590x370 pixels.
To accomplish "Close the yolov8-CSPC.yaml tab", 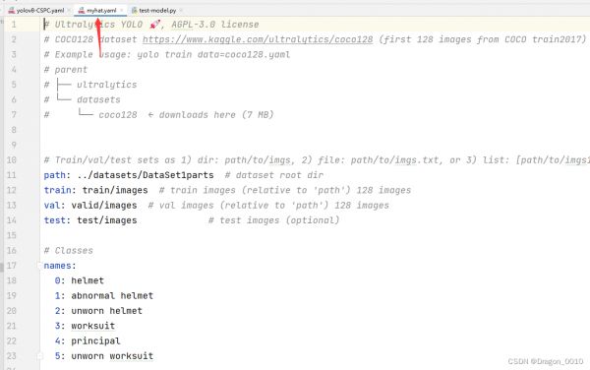I will point(69,10).
